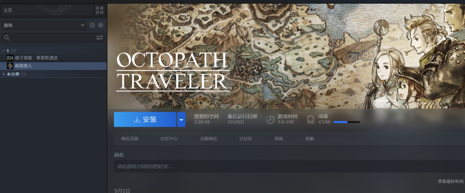Screen dimensions: 465x193
Task: Open the 点数商店 tab
Action: (208, 139)
